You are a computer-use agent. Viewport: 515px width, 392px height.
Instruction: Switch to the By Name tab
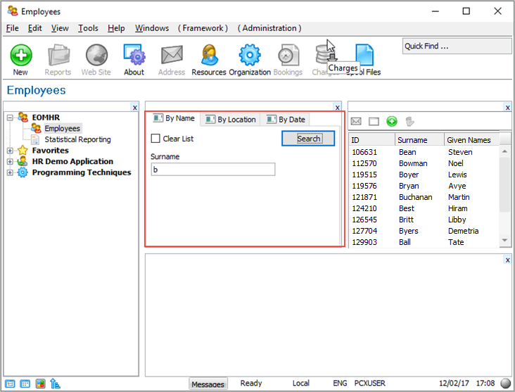point(174,118)
